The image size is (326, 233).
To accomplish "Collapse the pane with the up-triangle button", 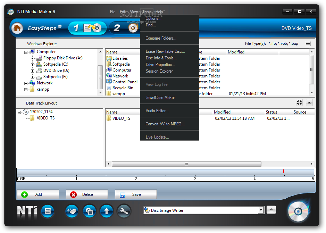I will point(309,102).
